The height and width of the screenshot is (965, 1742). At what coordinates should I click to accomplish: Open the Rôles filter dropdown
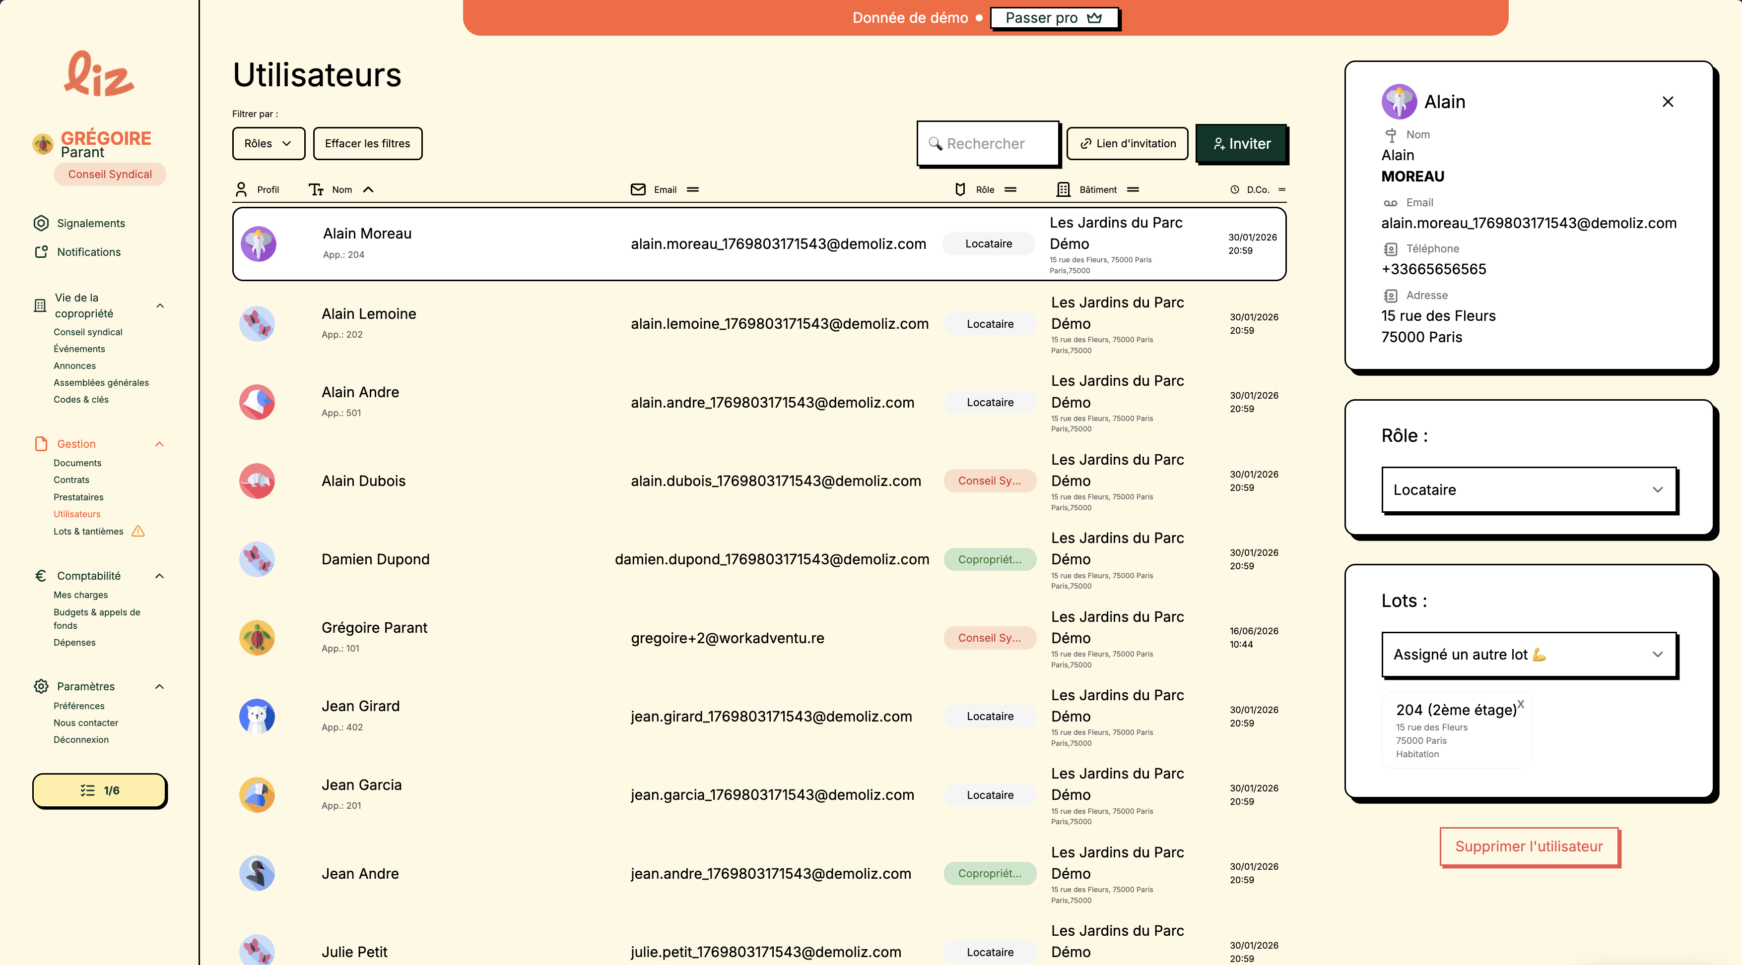(268, 143)
